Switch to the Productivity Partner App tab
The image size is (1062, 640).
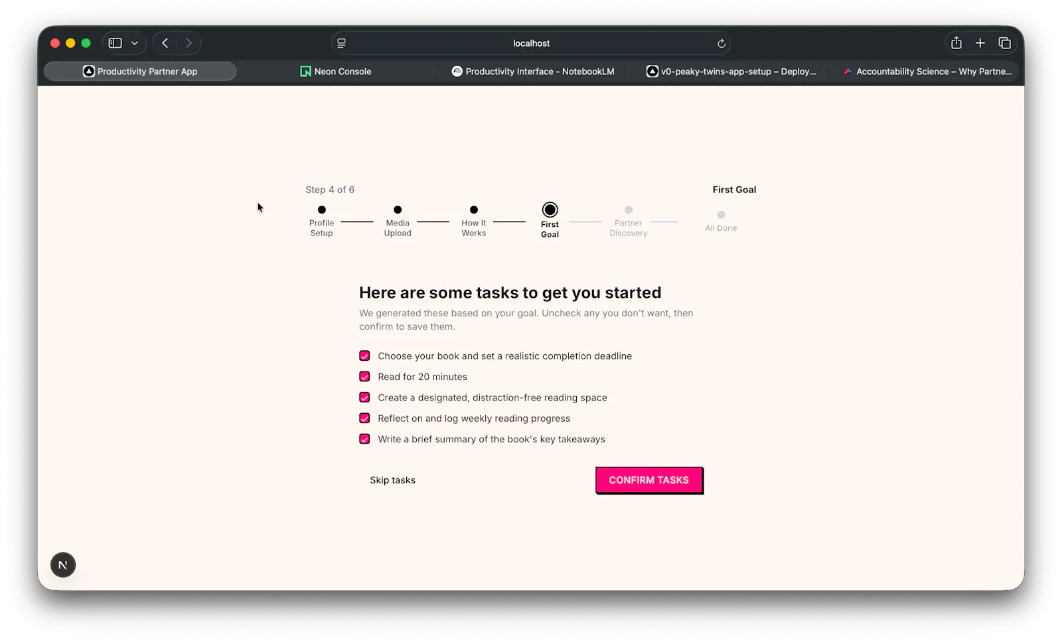[x=140, y=72]
